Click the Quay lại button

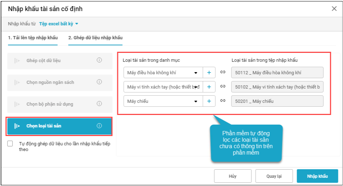[274, 176]
